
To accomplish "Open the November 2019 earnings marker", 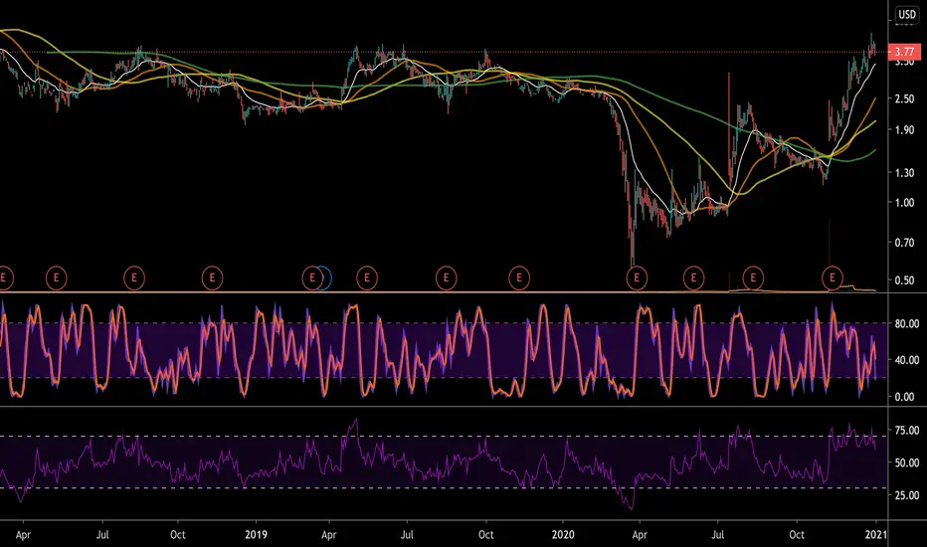I will [x=519, y=277].
